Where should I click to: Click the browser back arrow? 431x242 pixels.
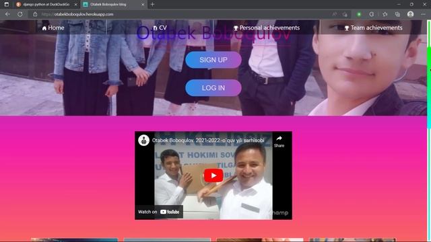(7, 14)
